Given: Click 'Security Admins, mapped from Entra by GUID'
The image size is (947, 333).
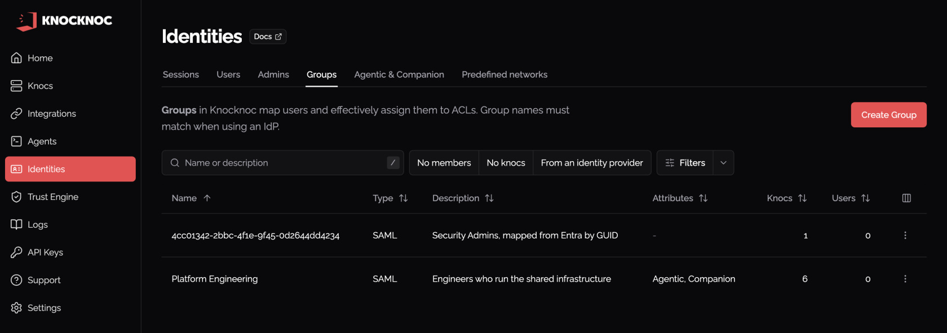Looking at the screenshot, I should (525, 236).
